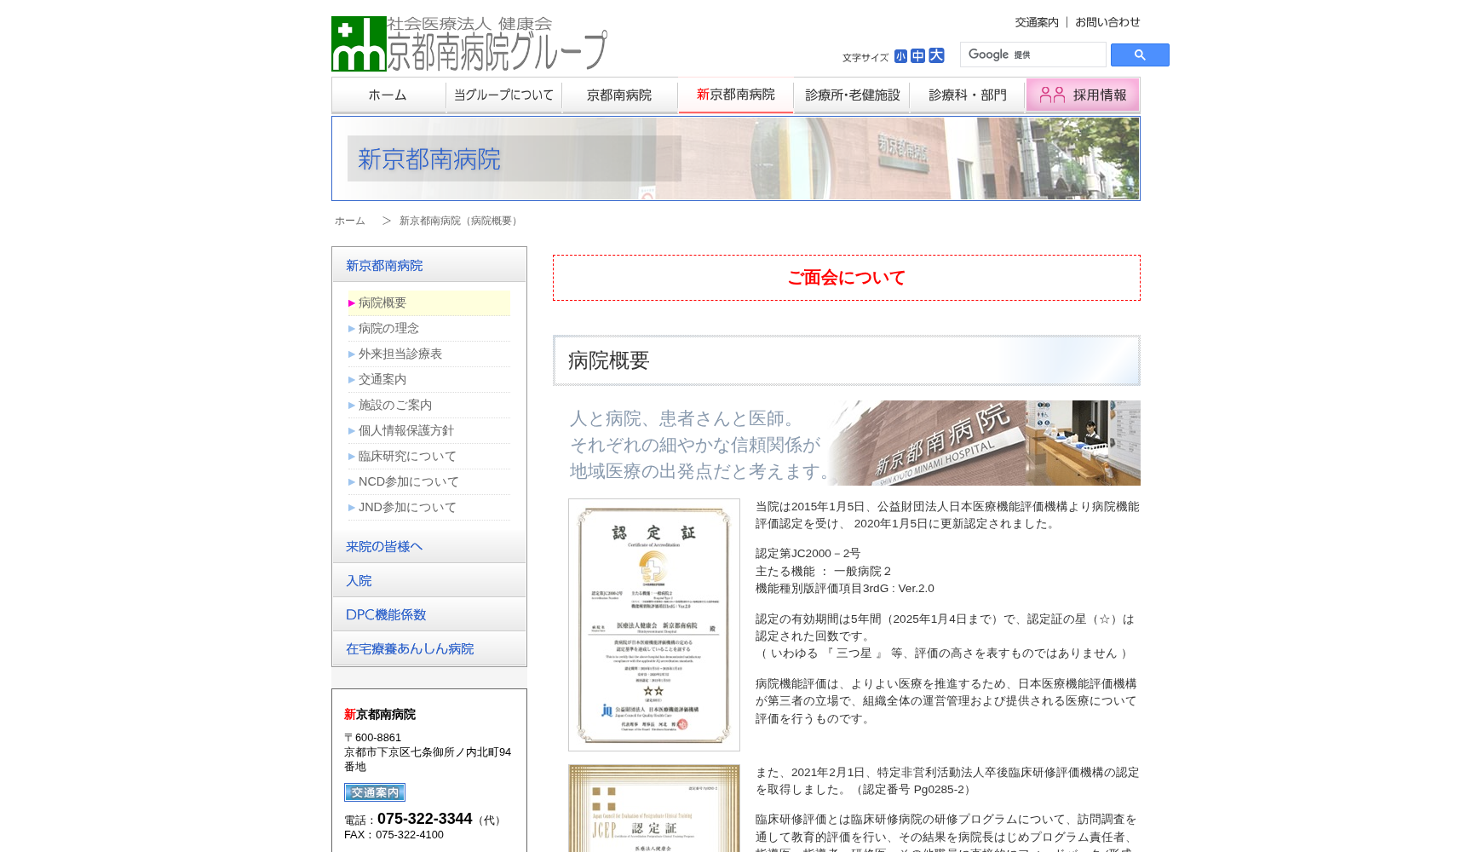Screen dimensions: 1472x852
Task: Switch to the 診療科・部門 tab
Action: (967, 95)
